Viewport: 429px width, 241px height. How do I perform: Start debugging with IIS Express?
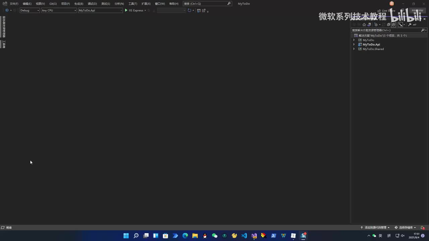(x=134, y=10)
